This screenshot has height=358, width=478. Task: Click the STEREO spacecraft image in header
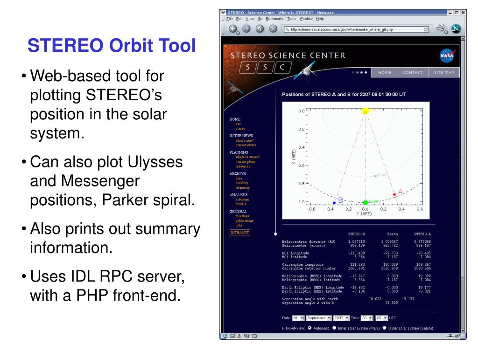pyautogui.click(x=305, y=71)
